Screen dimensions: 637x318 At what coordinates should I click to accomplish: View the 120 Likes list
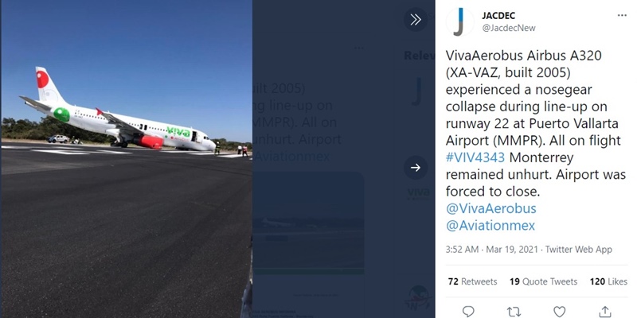(x=608, y=281)
